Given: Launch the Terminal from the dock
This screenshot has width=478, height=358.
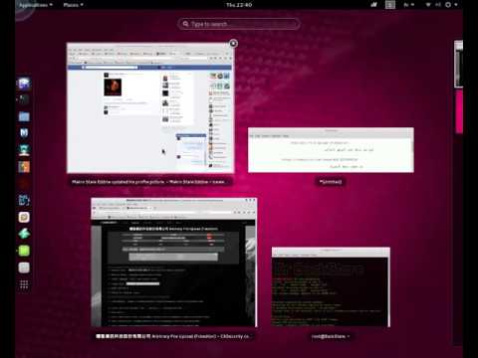Looking at the screenshot, I should tap(24, 99).
